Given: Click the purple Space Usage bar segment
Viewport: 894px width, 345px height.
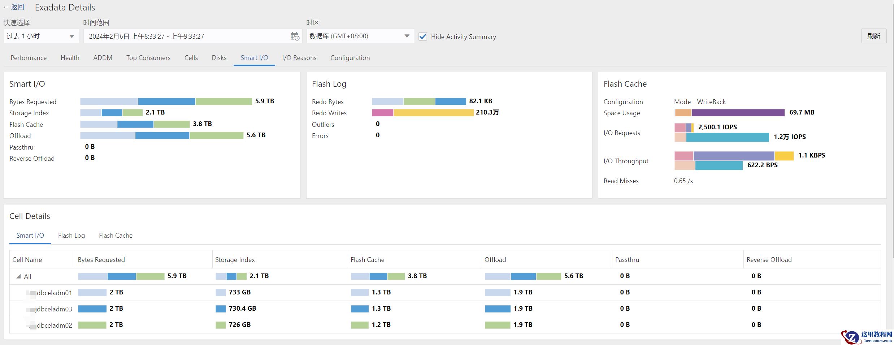Looking at the screenshot, I should pyautogui.click(x=738, y=113).
